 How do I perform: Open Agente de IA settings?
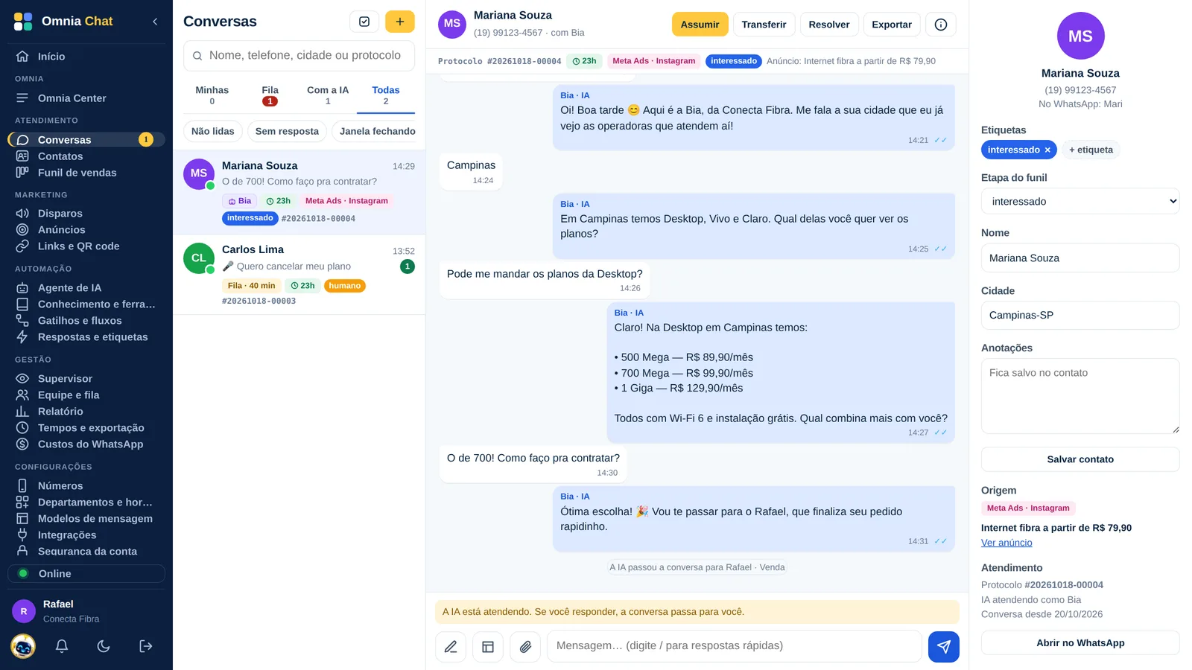[x=86, y=288]
